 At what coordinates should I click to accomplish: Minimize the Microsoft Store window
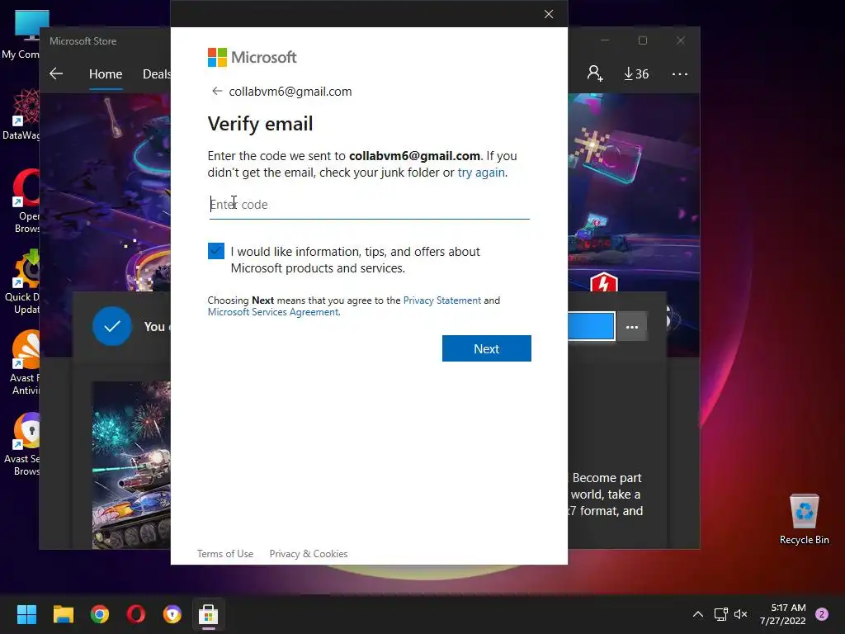605,40
